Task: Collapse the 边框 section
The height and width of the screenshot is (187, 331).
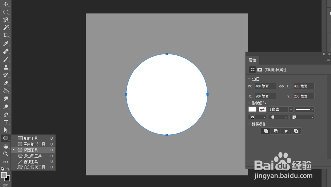Action: (249, 79)
